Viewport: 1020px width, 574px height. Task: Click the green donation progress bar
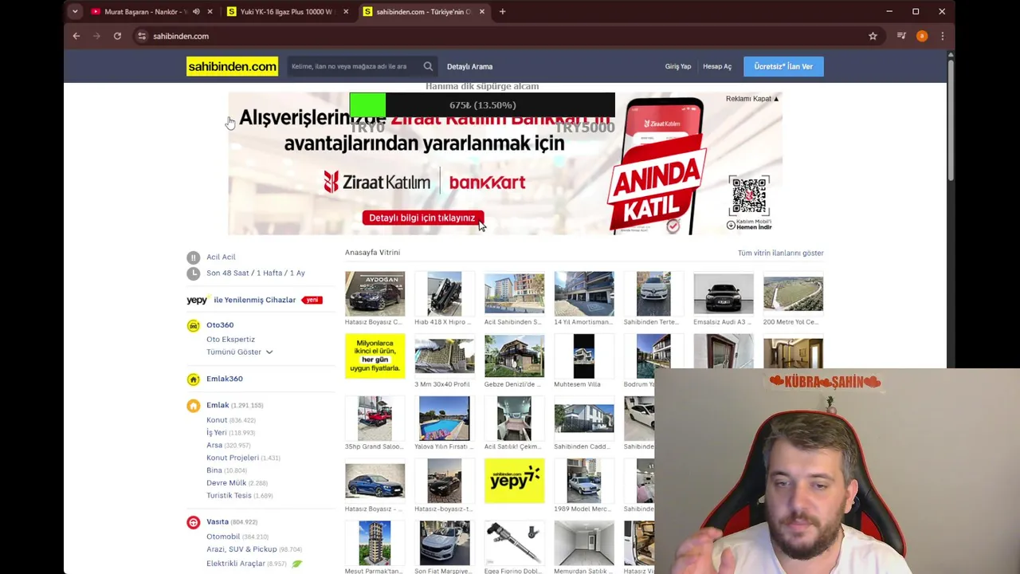367,105
